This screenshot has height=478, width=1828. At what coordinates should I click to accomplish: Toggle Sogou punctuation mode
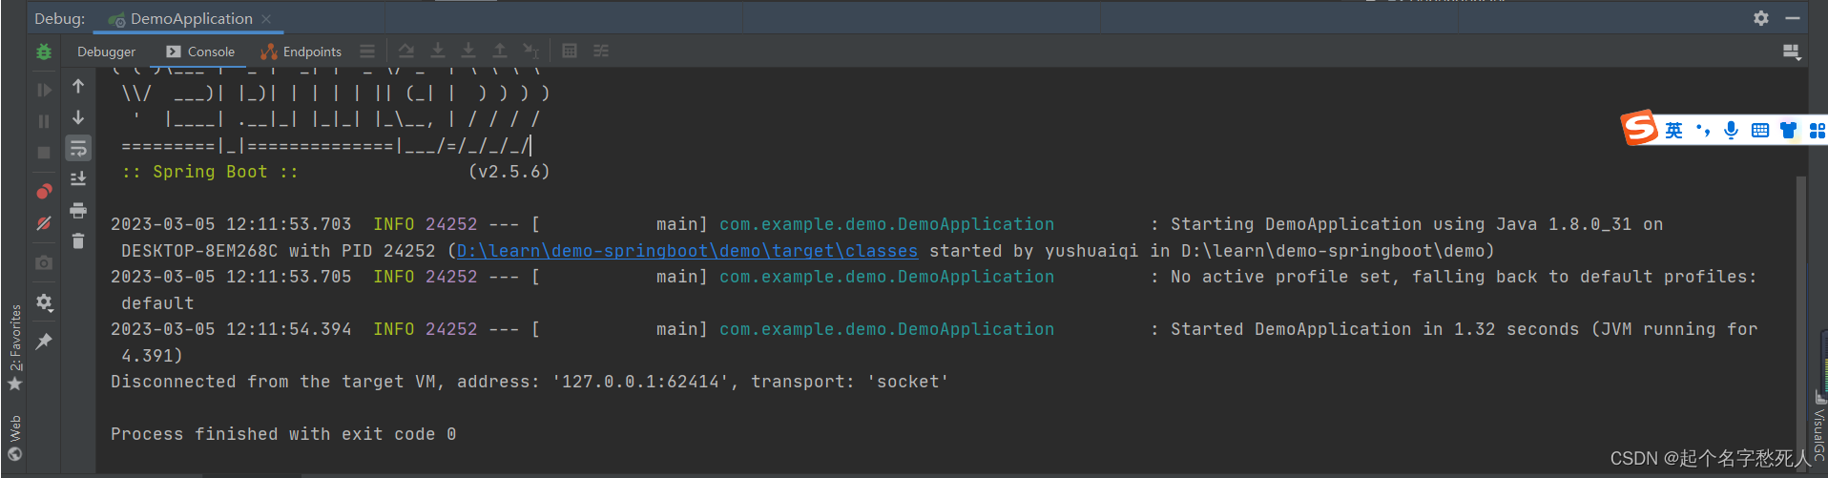[1703, 131]
